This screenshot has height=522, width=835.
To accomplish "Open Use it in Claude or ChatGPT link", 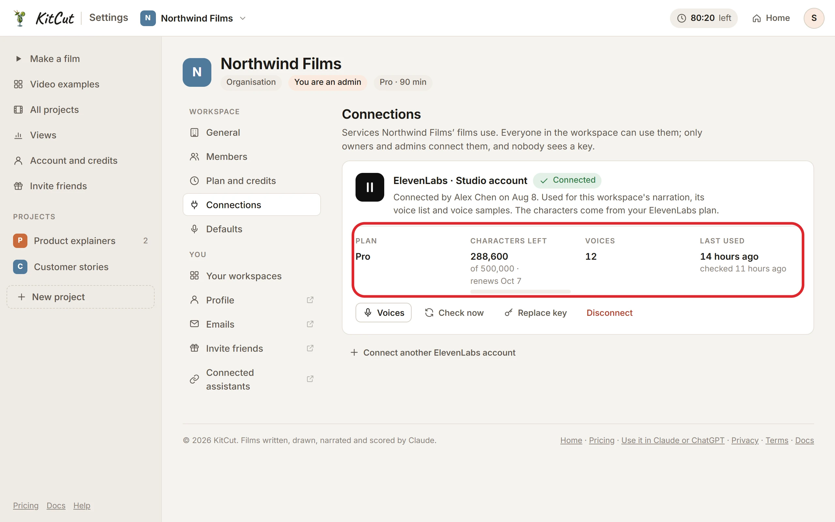I will 673,440.
